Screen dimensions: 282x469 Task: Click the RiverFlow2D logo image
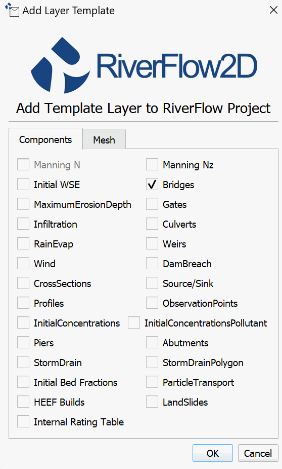tap(144, 65)
